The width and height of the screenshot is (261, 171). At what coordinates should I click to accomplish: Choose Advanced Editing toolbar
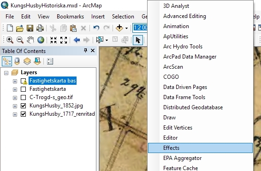(200, 16)
